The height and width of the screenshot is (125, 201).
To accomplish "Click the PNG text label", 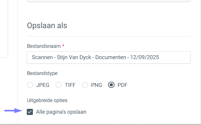I will (x=96, y=85).
